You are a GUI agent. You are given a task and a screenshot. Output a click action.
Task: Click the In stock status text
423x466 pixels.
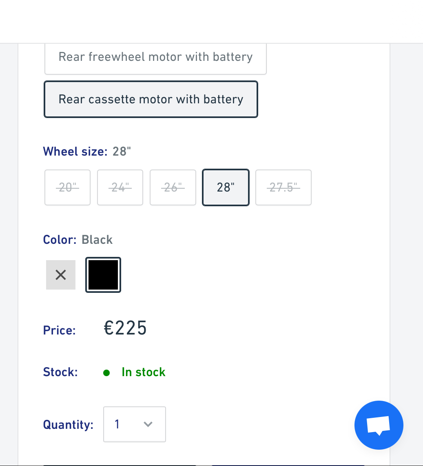tap(144, 372)
